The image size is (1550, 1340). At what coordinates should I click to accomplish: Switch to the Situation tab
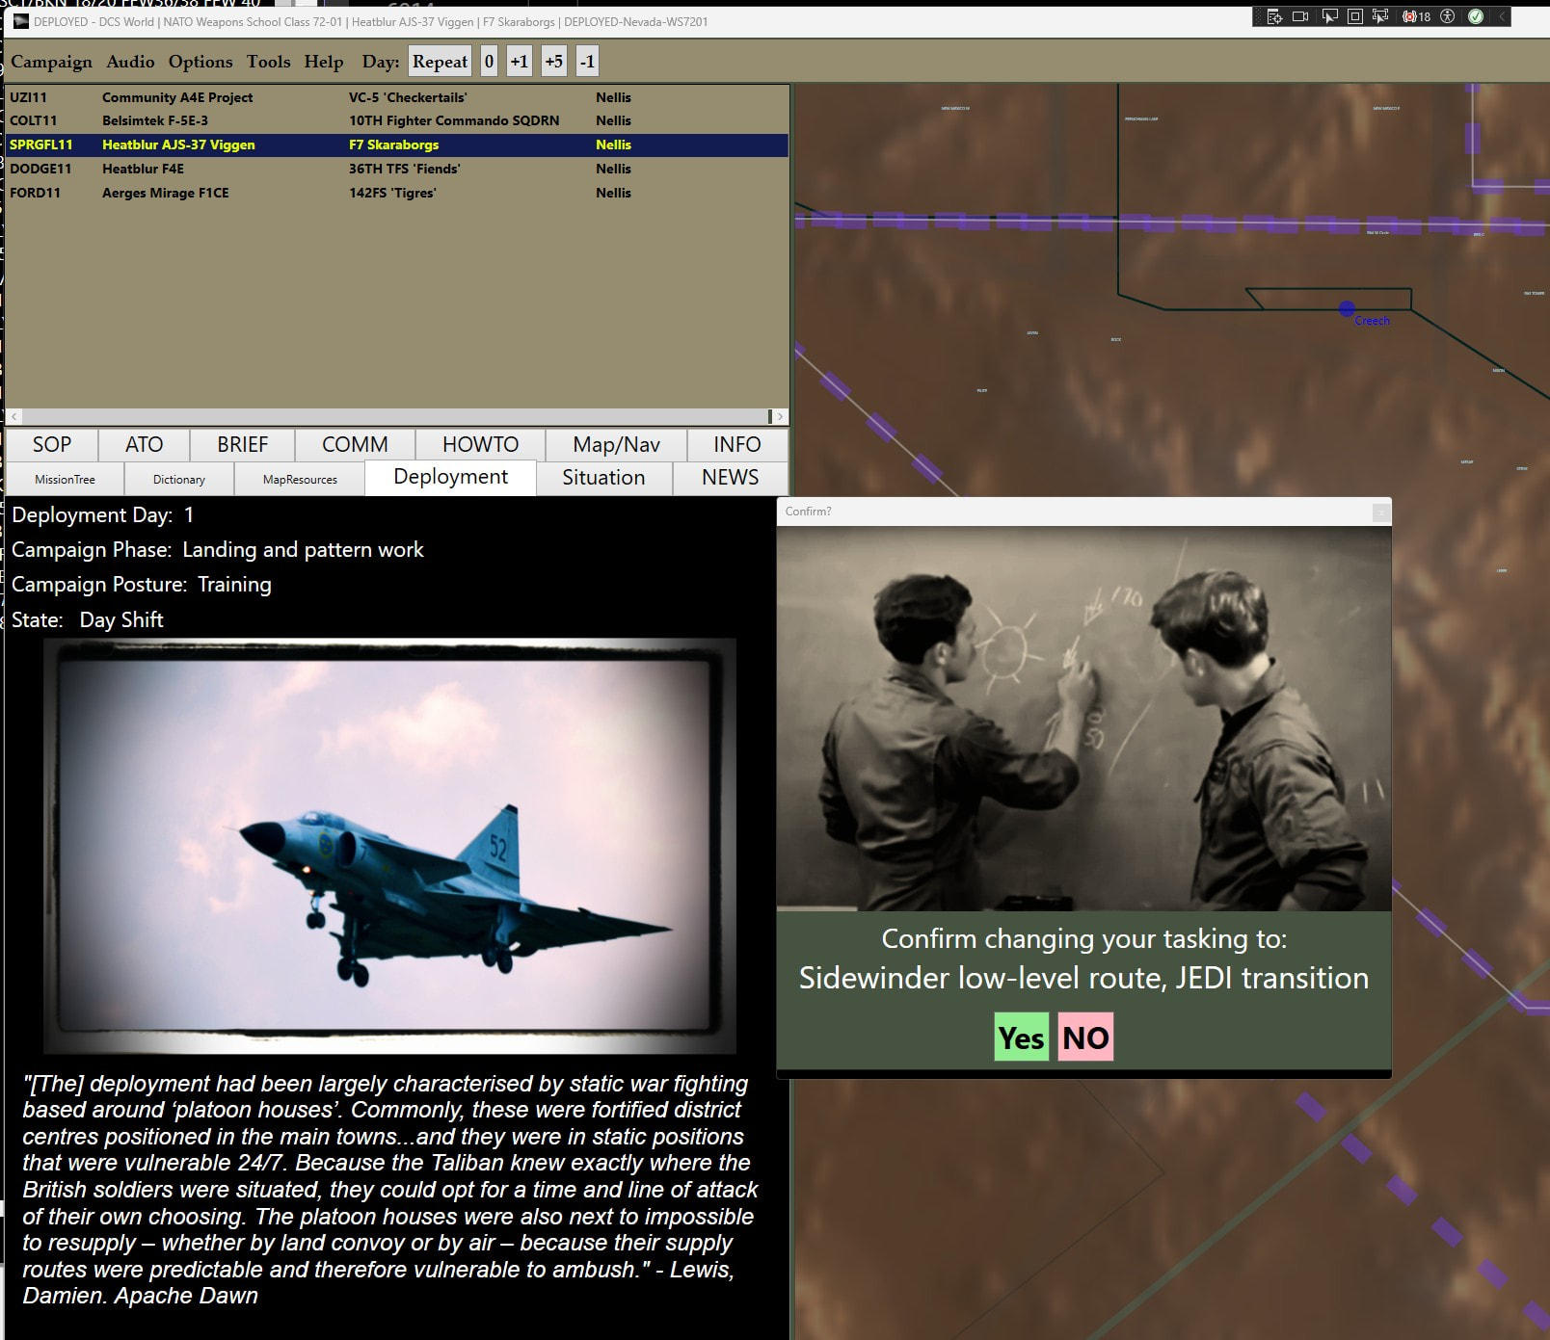coord(603,478)
